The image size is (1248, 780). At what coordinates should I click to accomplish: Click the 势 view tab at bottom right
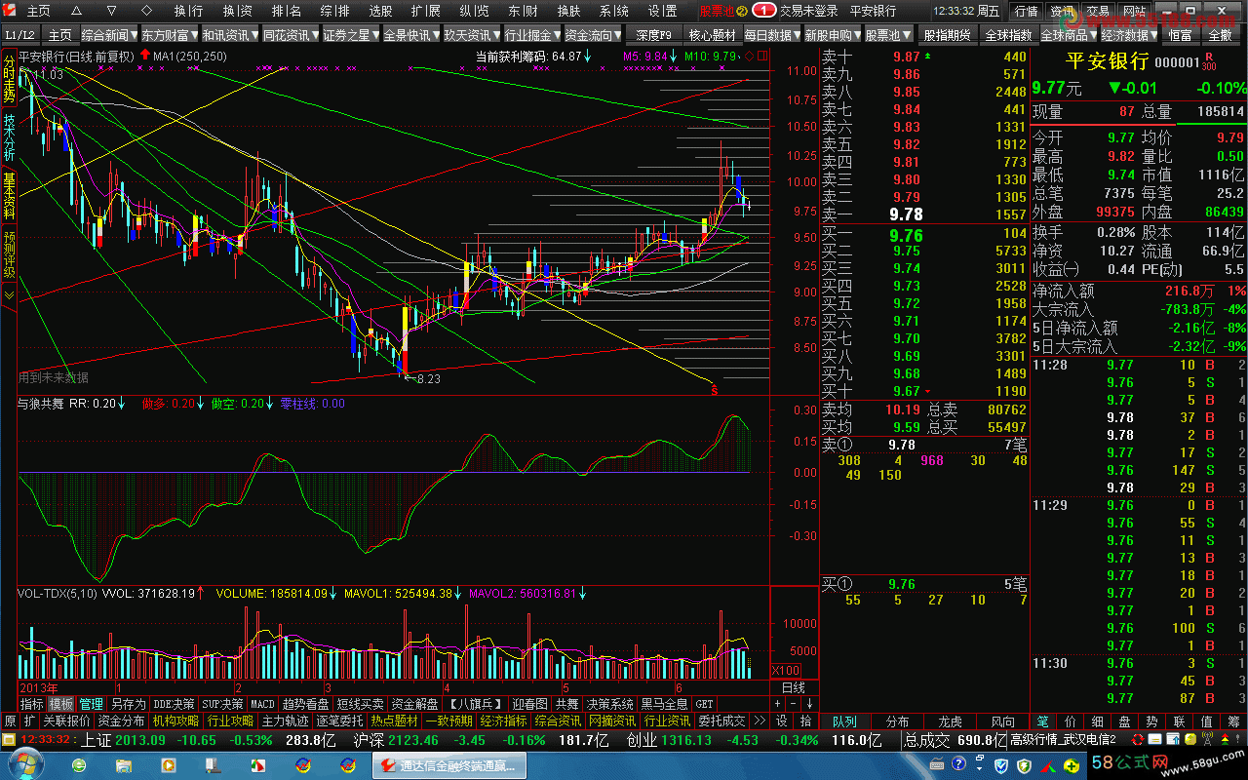tap(1151, 721)
